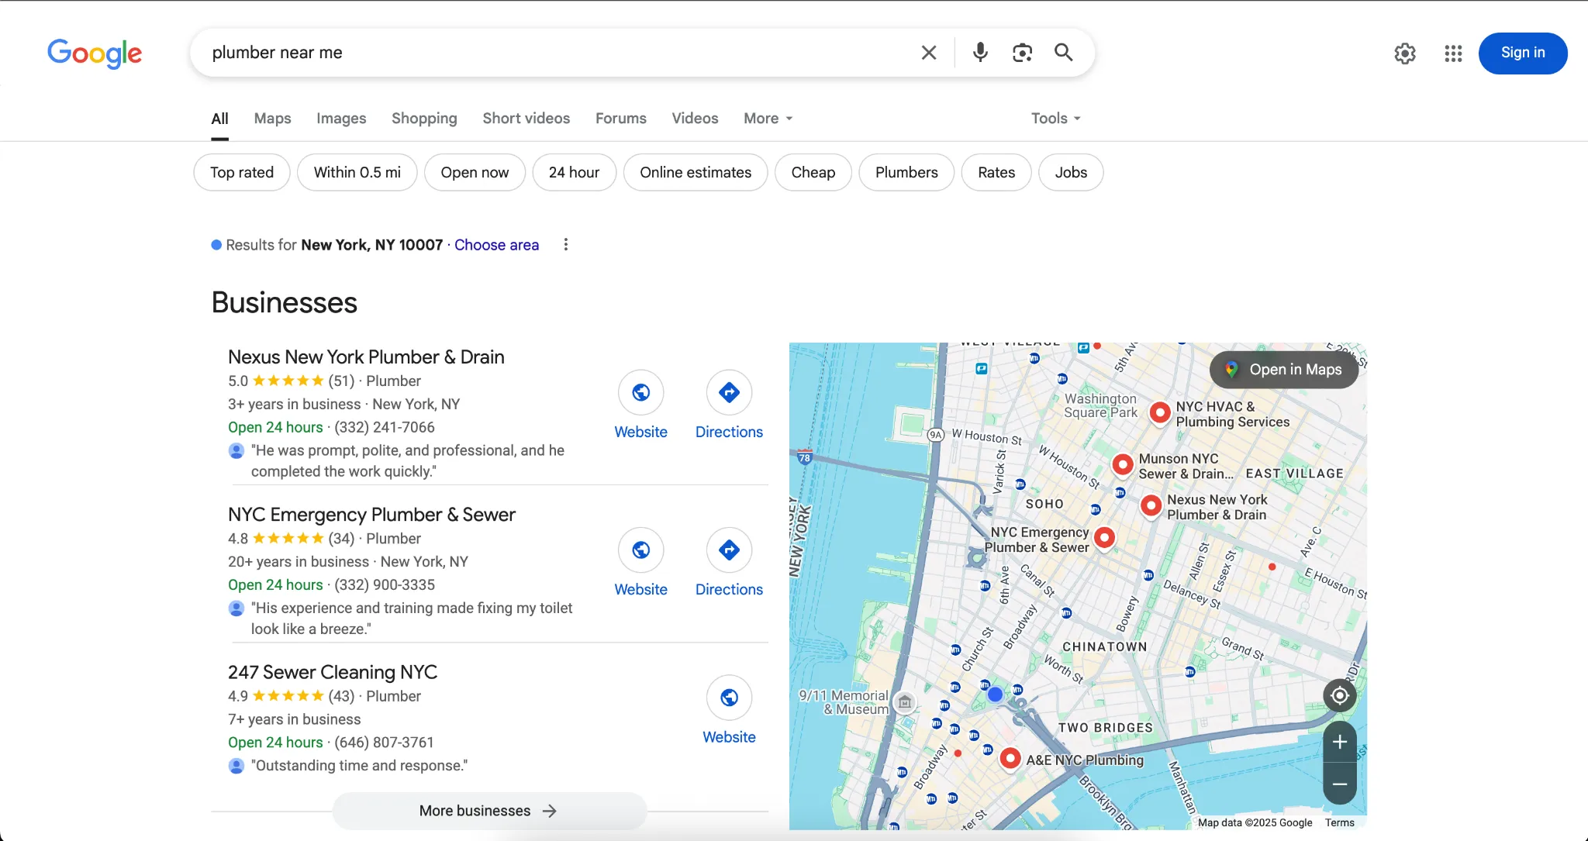This screenshot has width=1588, height=841.
Task: Click the map Terms link
Action: click(x=1339, y=823)
